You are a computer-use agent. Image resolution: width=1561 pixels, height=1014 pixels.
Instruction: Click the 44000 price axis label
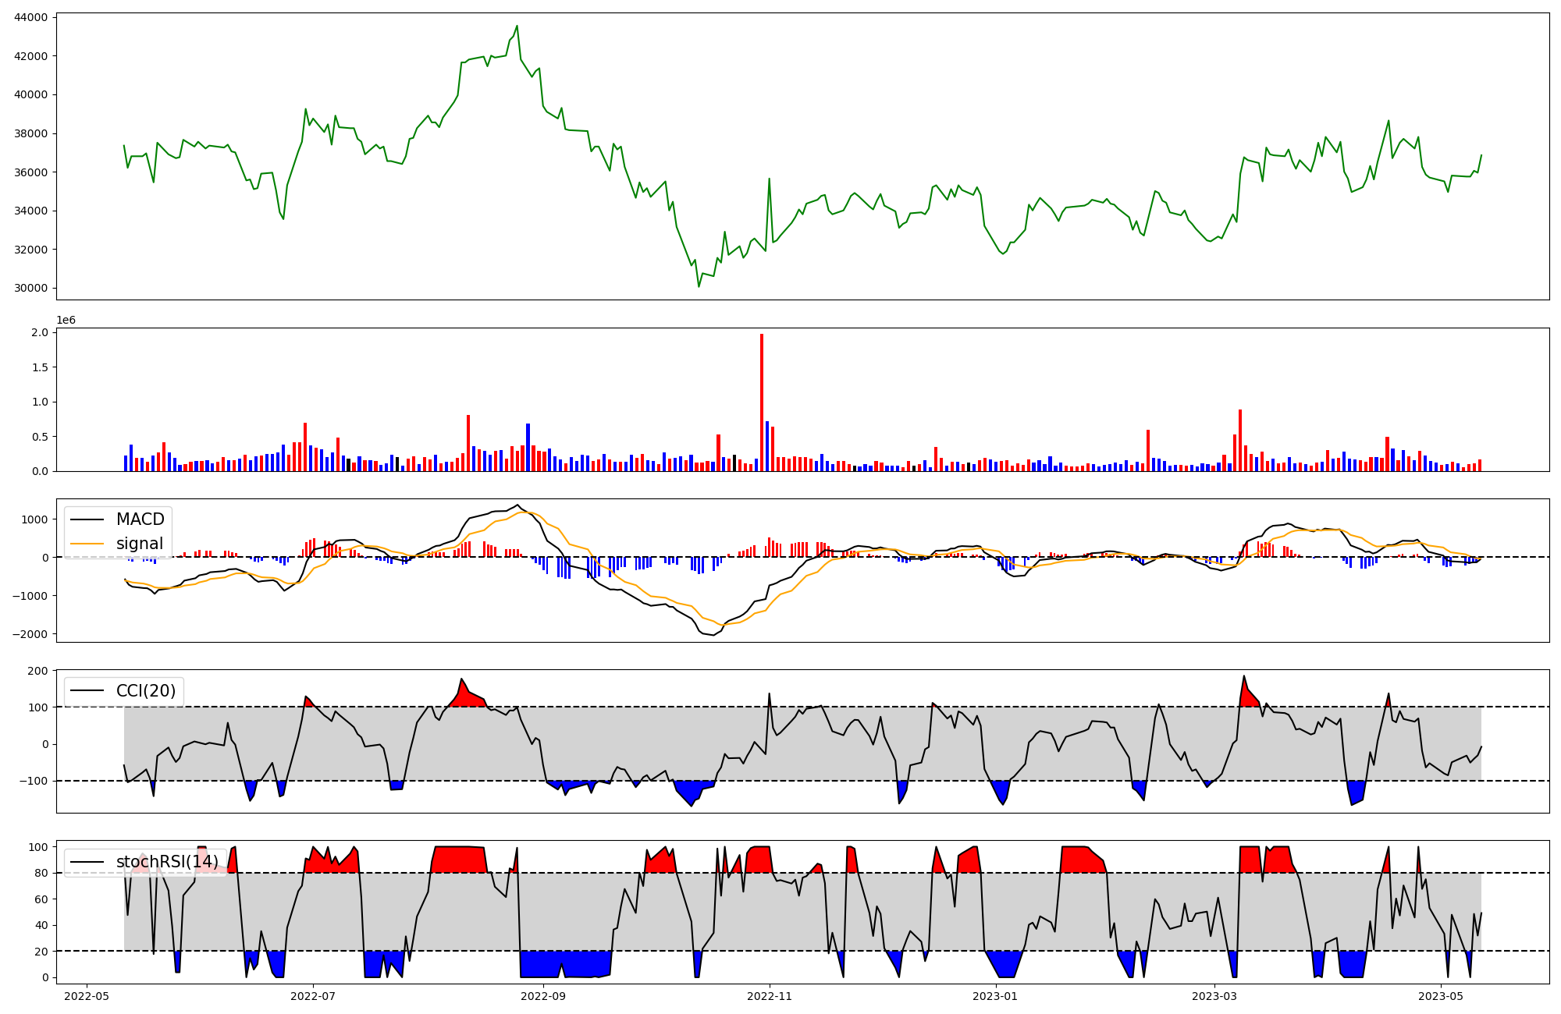tap(31, 17)
